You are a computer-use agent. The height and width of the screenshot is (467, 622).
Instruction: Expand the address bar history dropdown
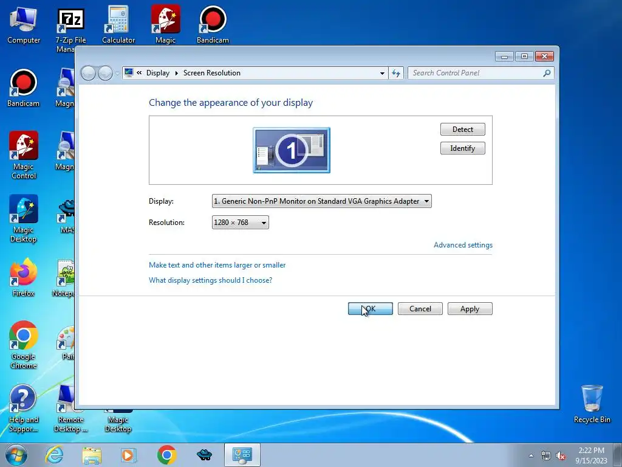pyautogui.click(x=382, y=73)
